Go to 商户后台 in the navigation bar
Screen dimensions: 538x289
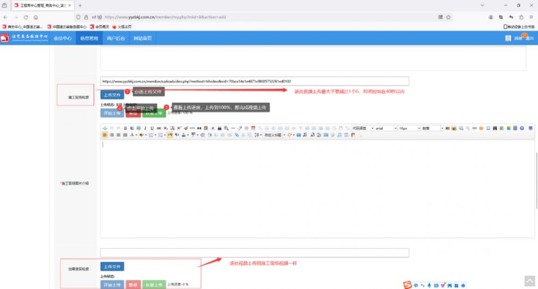(116, 38)
